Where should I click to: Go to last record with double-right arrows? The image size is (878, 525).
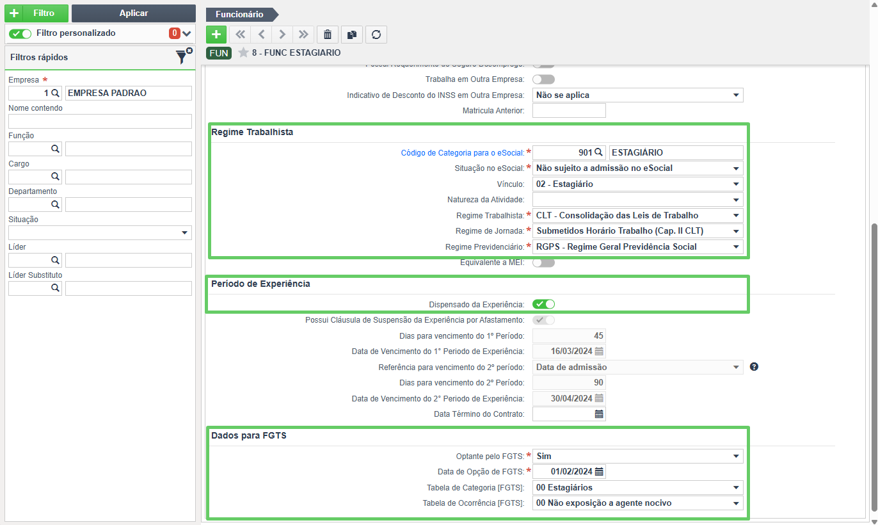click(x=303, y=35)
